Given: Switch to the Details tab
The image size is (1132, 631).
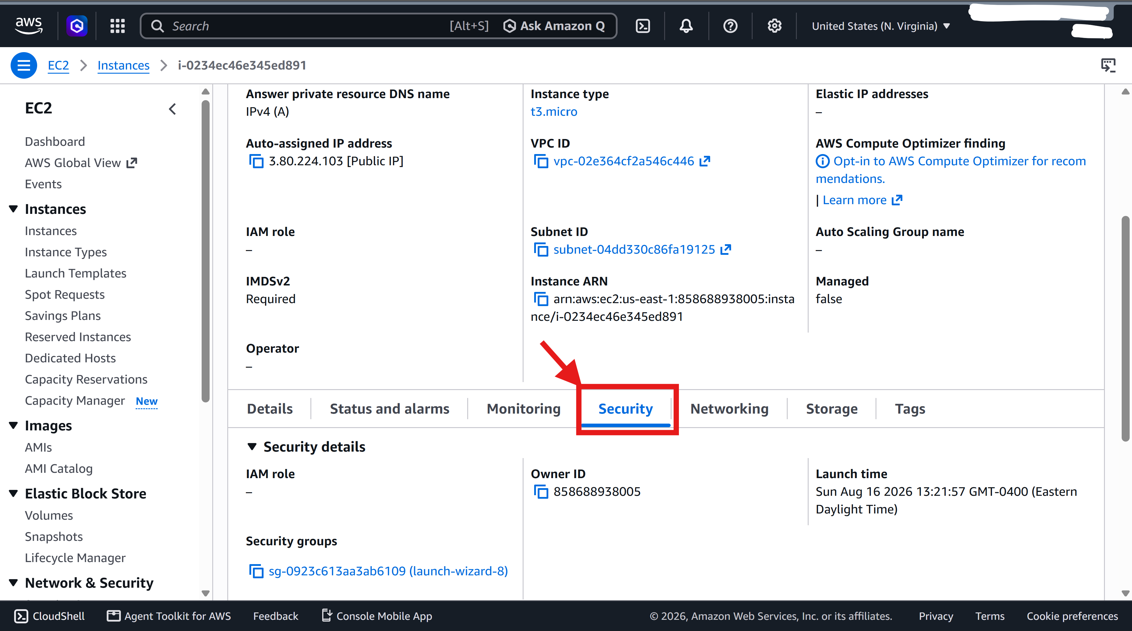Looking at the screenshot, I should tap(269, 409).
